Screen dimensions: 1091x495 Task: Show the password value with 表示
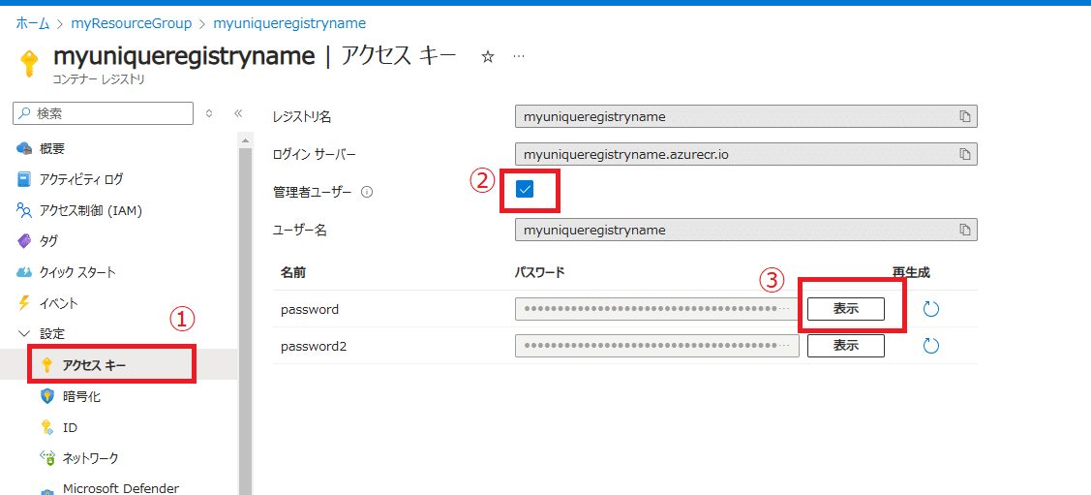pos(845,308)
